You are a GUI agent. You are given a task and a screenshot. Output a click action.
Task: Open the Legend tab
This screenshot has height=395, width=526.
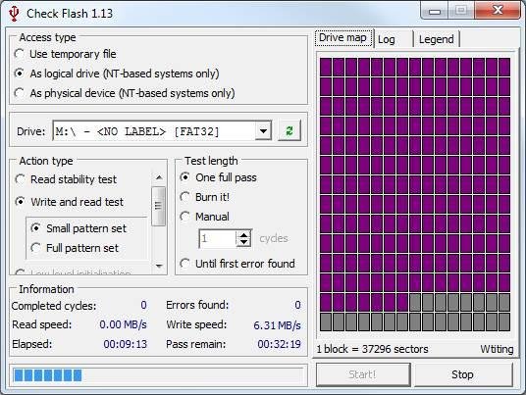(436, 39)
